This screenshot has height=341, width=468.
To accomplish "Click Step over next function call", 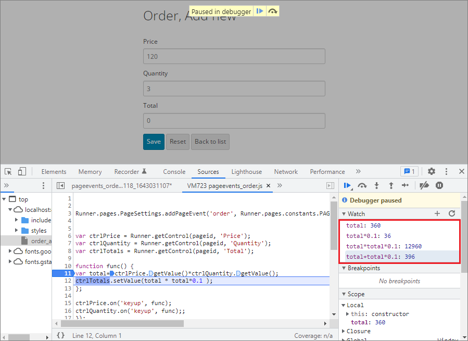I will click(x=362, y=185).
